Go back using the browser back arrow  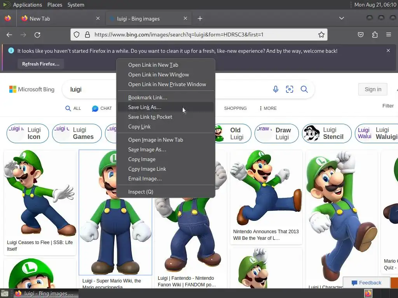pos(9,35)
